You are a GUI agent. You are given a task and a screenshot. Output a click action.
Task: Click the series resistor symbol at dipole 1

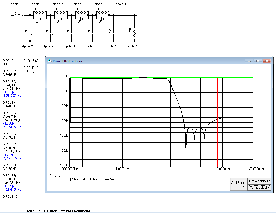(x=19, y=15)
